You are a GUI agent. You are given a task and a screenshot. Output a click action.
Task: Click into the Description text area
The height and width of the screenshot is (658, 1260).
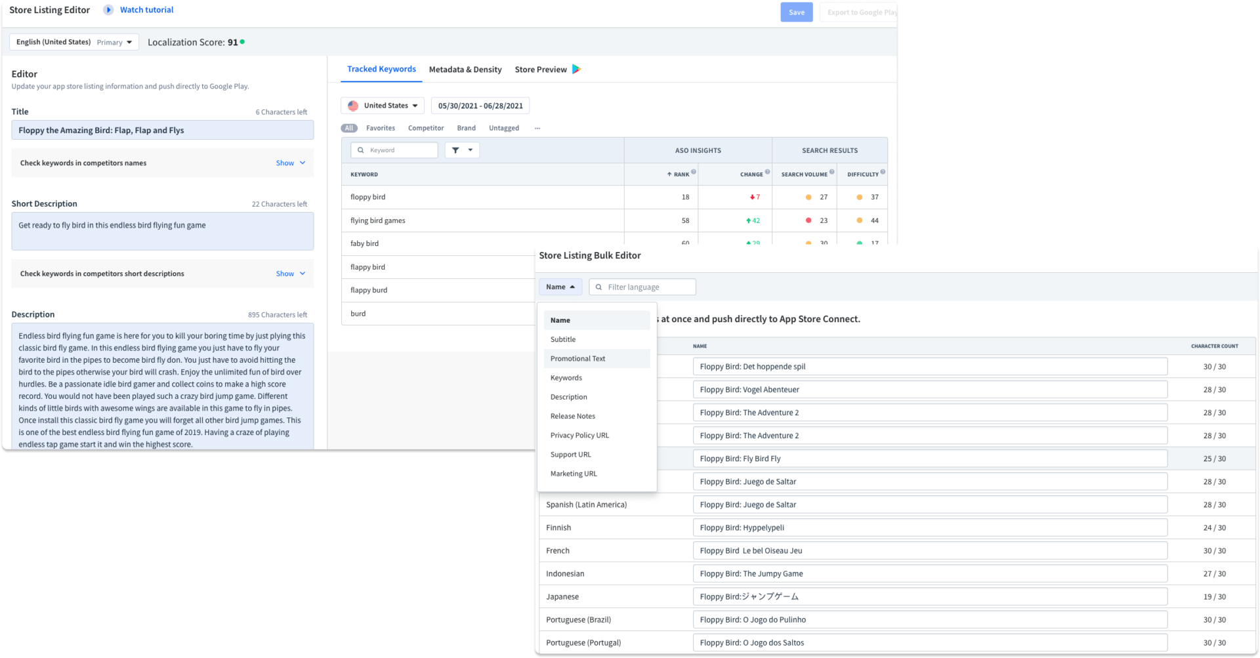pyautogui.click(x=162, y=386)
